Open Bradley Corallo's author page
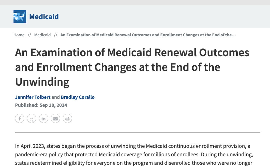Image resolution: width=270 pixels, height=168 pixels. point(78,97)
